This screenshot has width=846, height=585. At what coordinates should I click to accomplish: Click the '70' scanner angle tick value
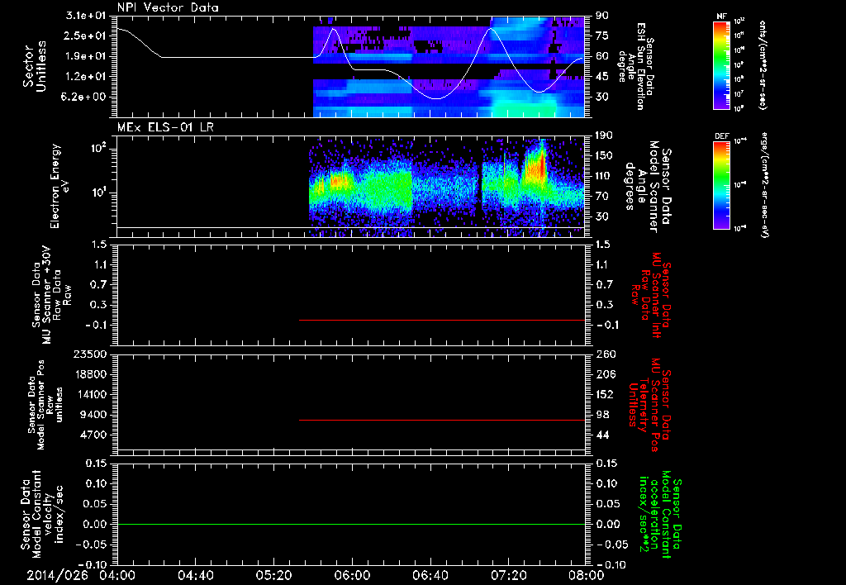(x=601, y=197)
